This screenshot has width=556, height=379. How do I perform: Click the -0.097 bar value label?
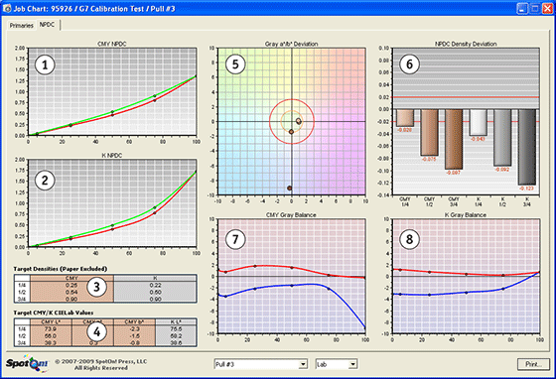[454, 173]
